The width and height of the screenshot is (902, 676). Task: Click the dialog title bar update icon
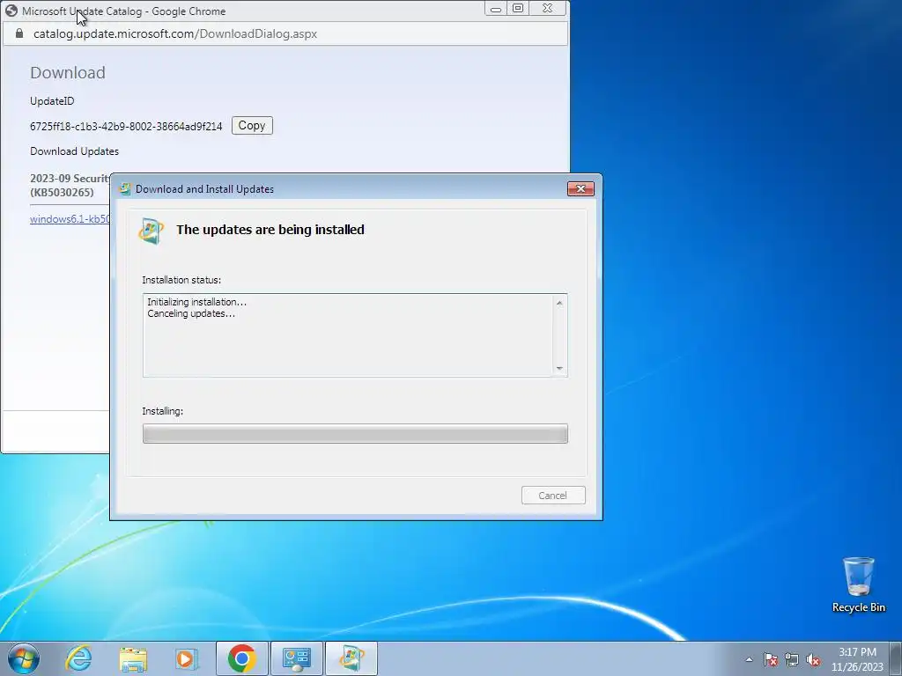(124, 188)
